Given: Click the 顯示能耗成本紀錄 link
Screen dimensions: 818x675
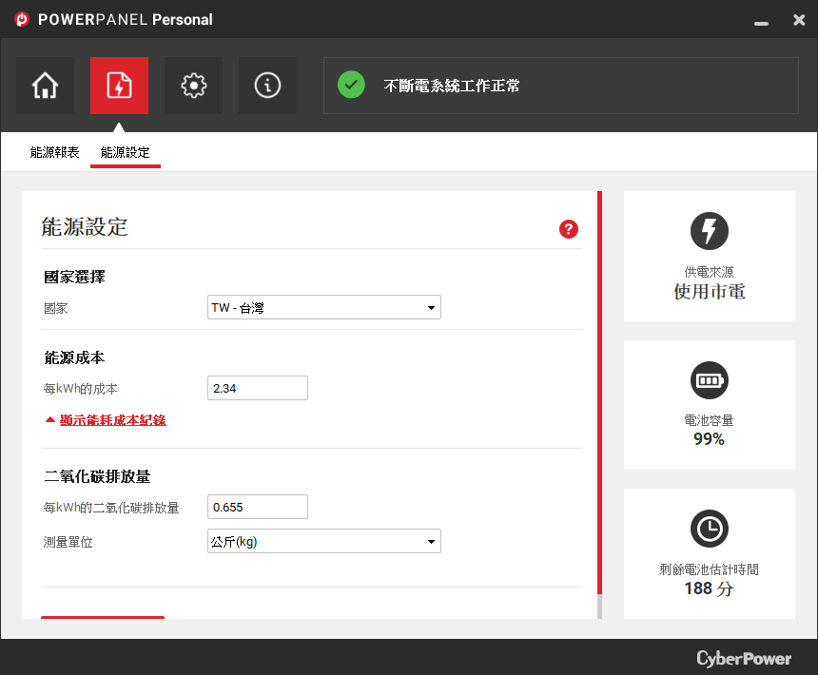Looking at the screenshot, I should tap(112, 420).
